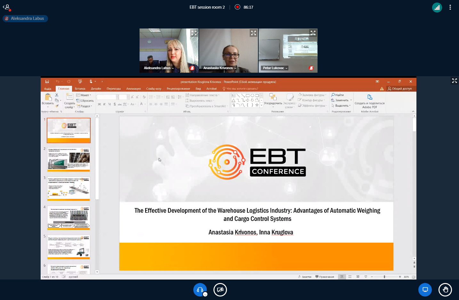Expand Petar Lukovac name dropdown

[x=275, y=68]
